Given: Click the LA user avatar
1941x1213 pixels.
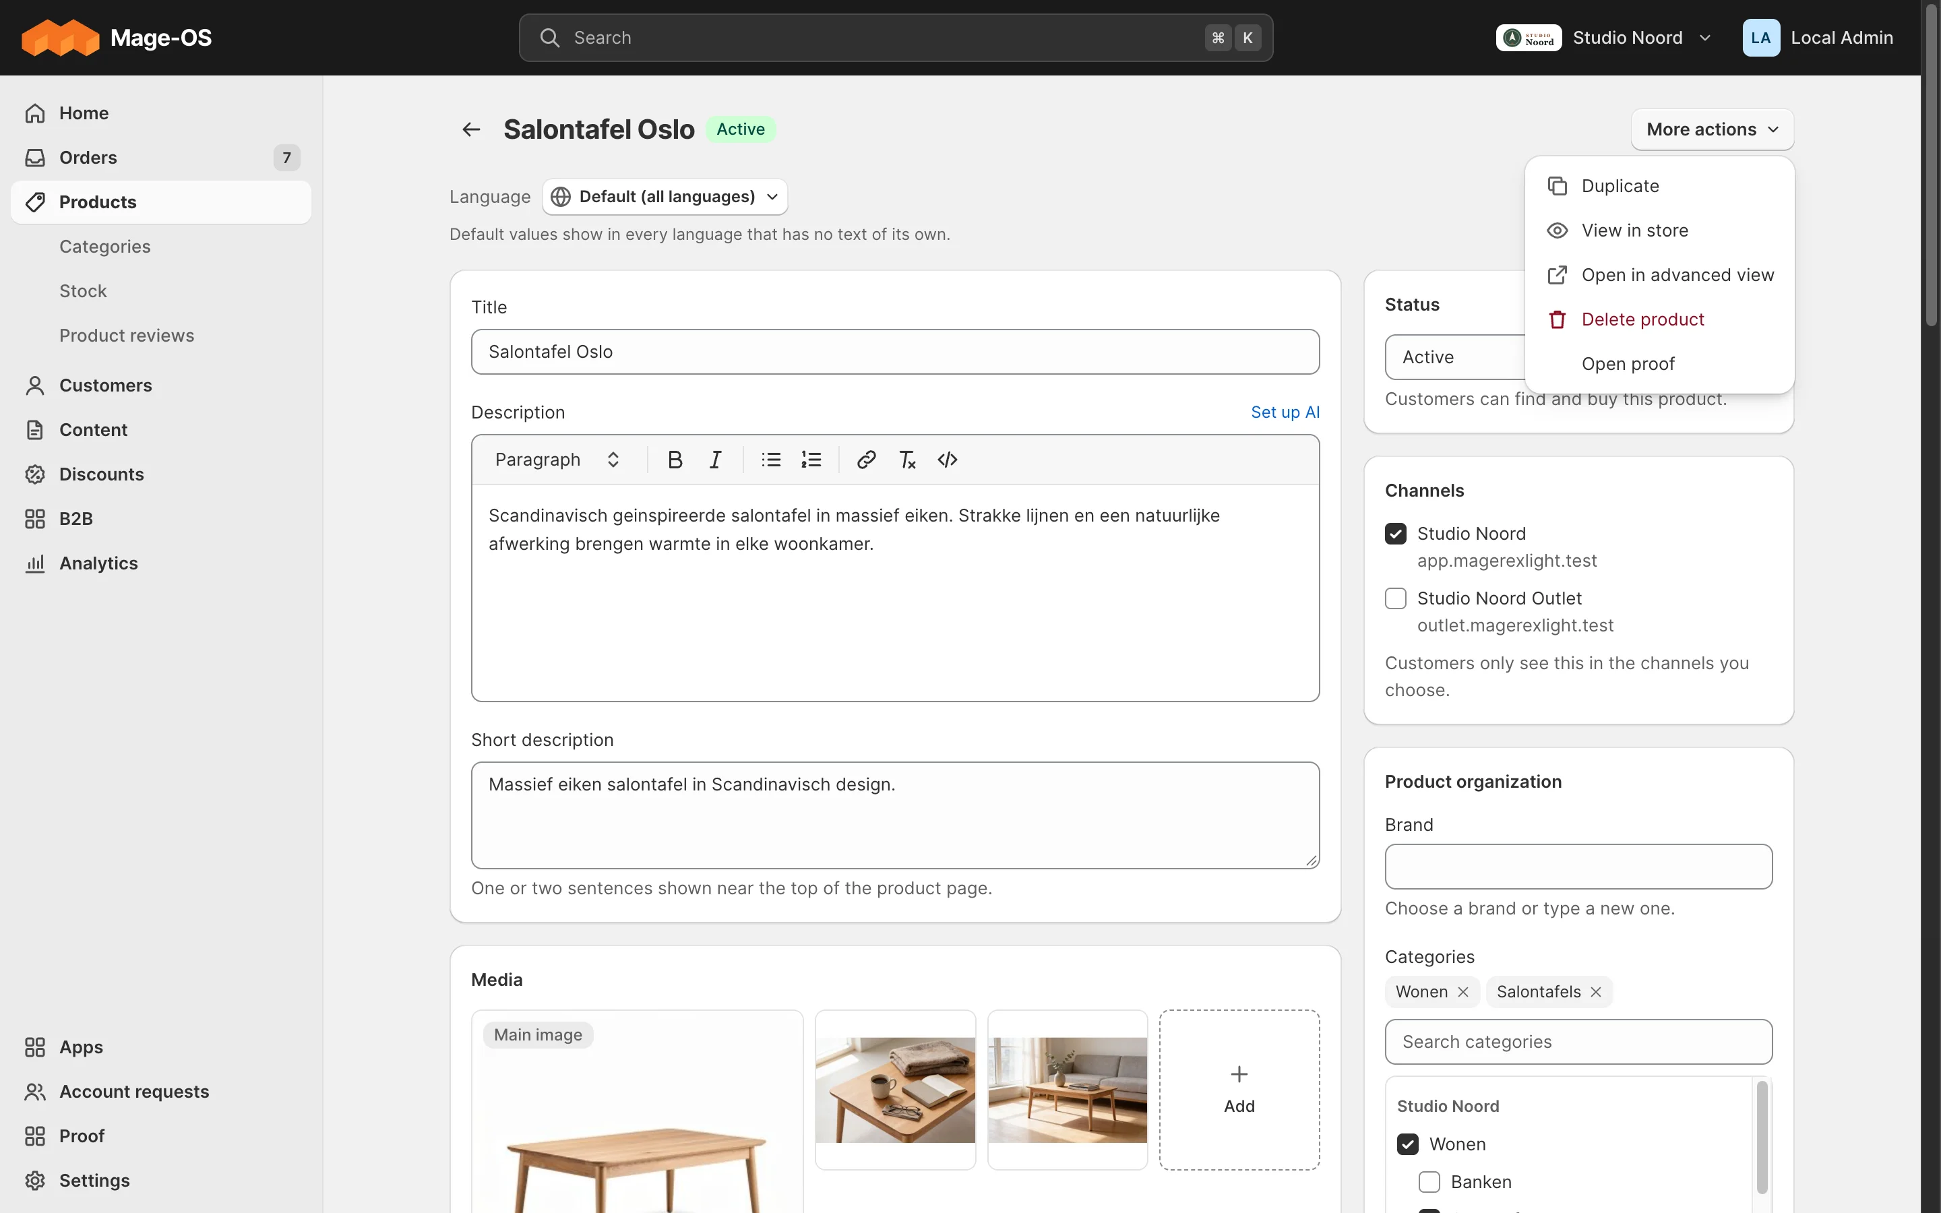Looking at the screenshot, I should (x=1760, y=38).
